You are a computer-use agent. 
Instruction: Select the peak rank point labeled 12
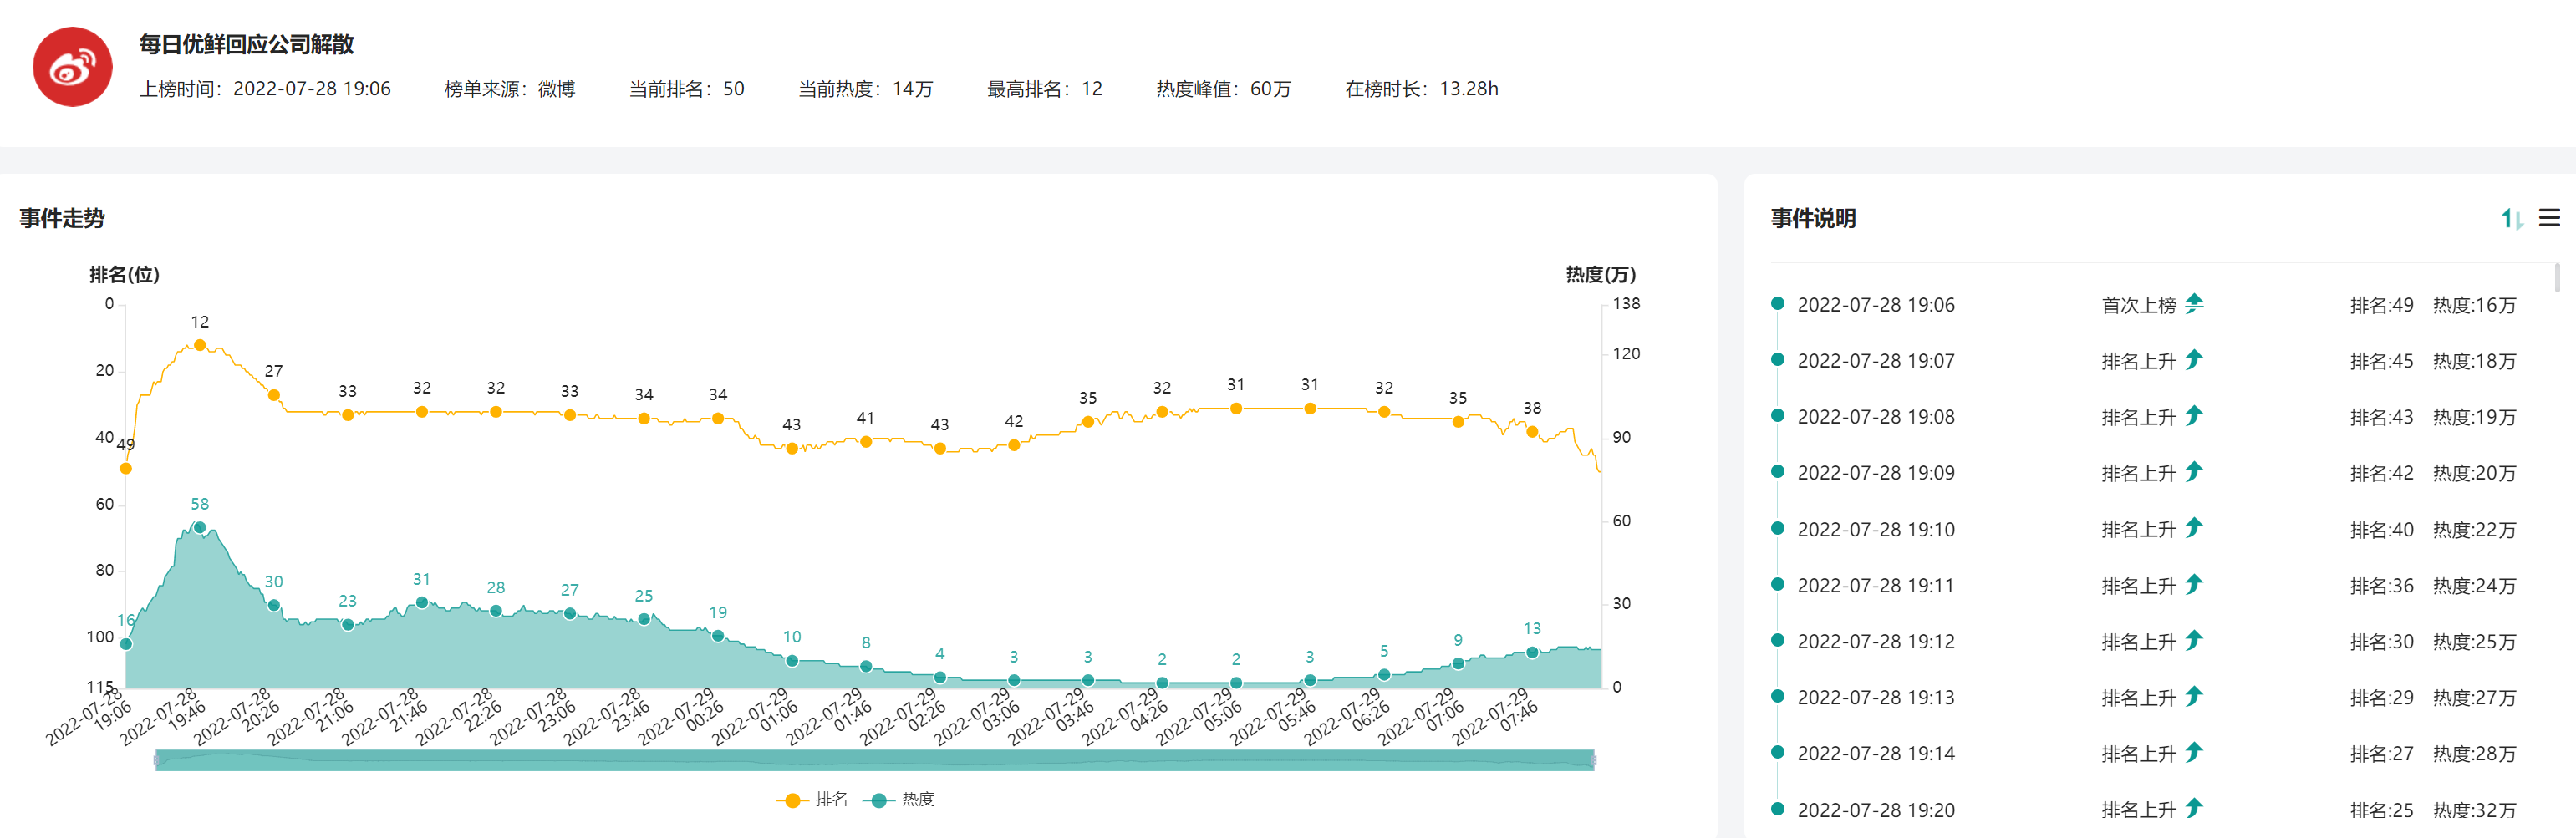tap(200, 345)
